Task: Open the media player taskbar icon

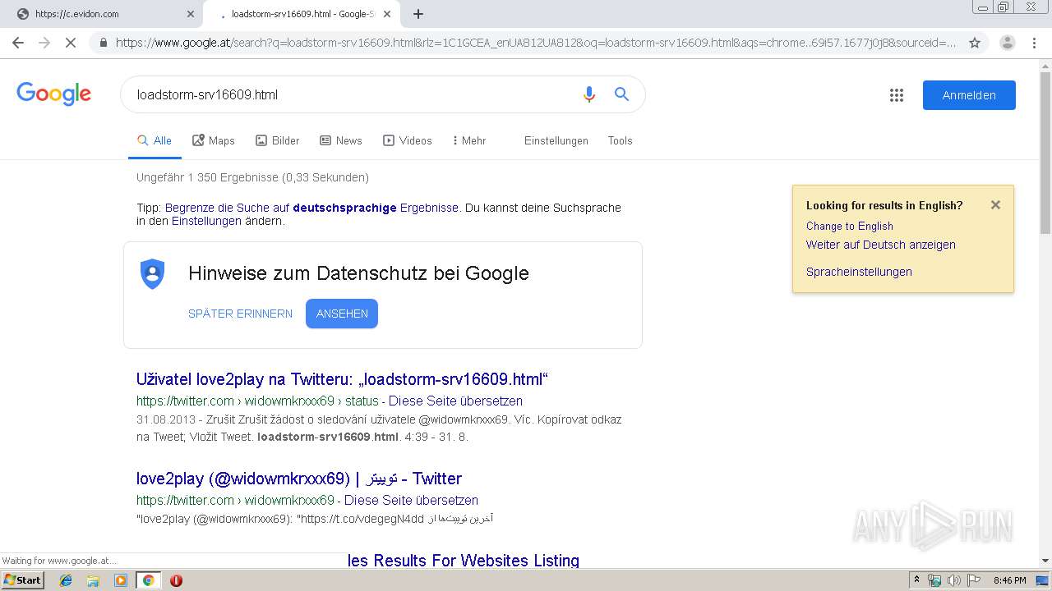Action: (x=120, y=580)
